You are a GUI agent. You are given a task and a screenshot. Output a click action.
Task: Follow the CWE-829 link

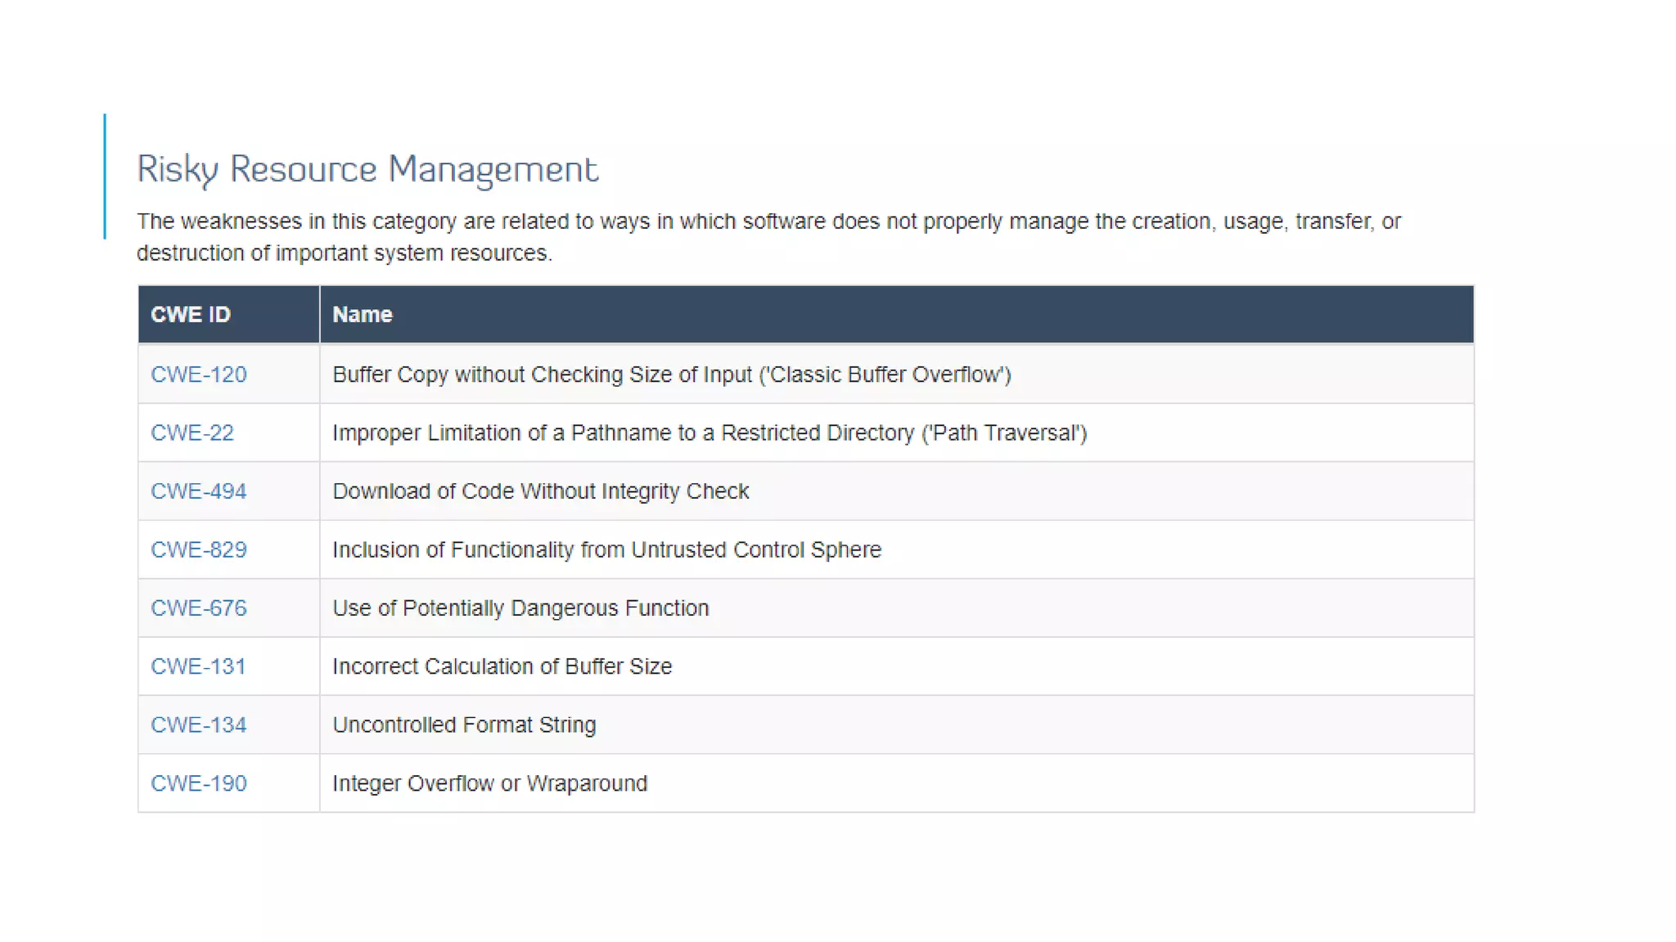(198, 549)
